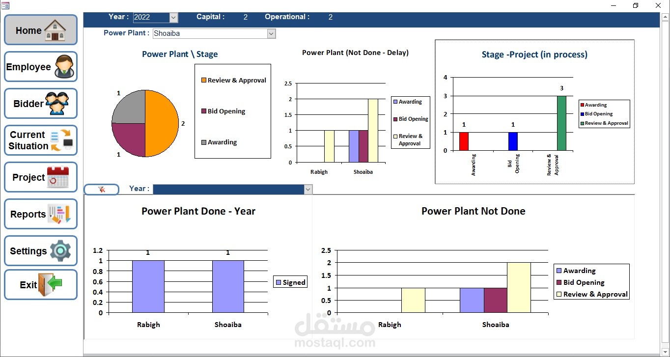Restore down the window

tap(635, 5)
